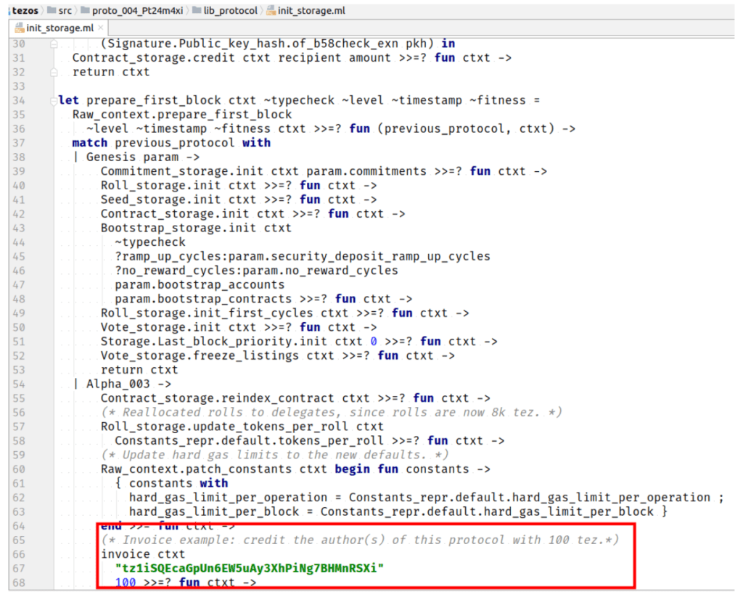The height and width of the screenshot is (597, 743).
Task: Toggle the fold marker on line 30
Action: [x=54, y=44]
